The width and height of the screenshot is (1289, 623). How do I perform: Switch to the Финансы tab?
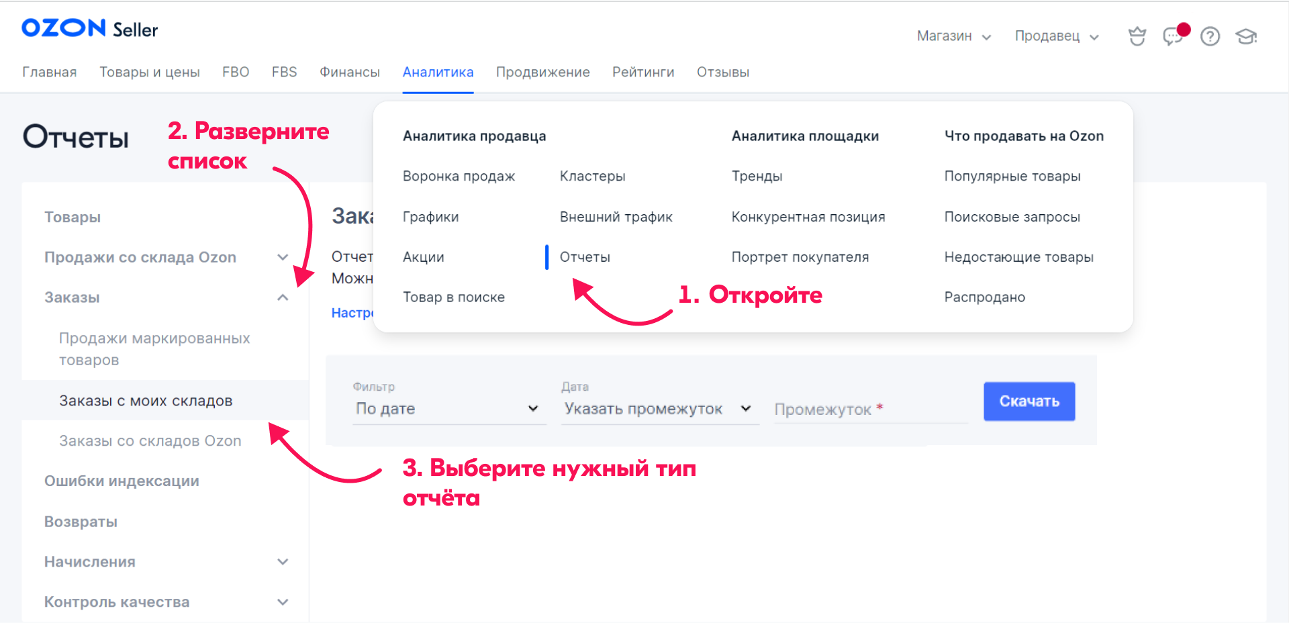point(349,72)
